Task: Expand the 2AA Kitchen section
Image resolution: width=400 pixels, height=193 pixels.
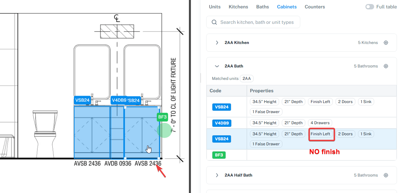Action: 217,43
